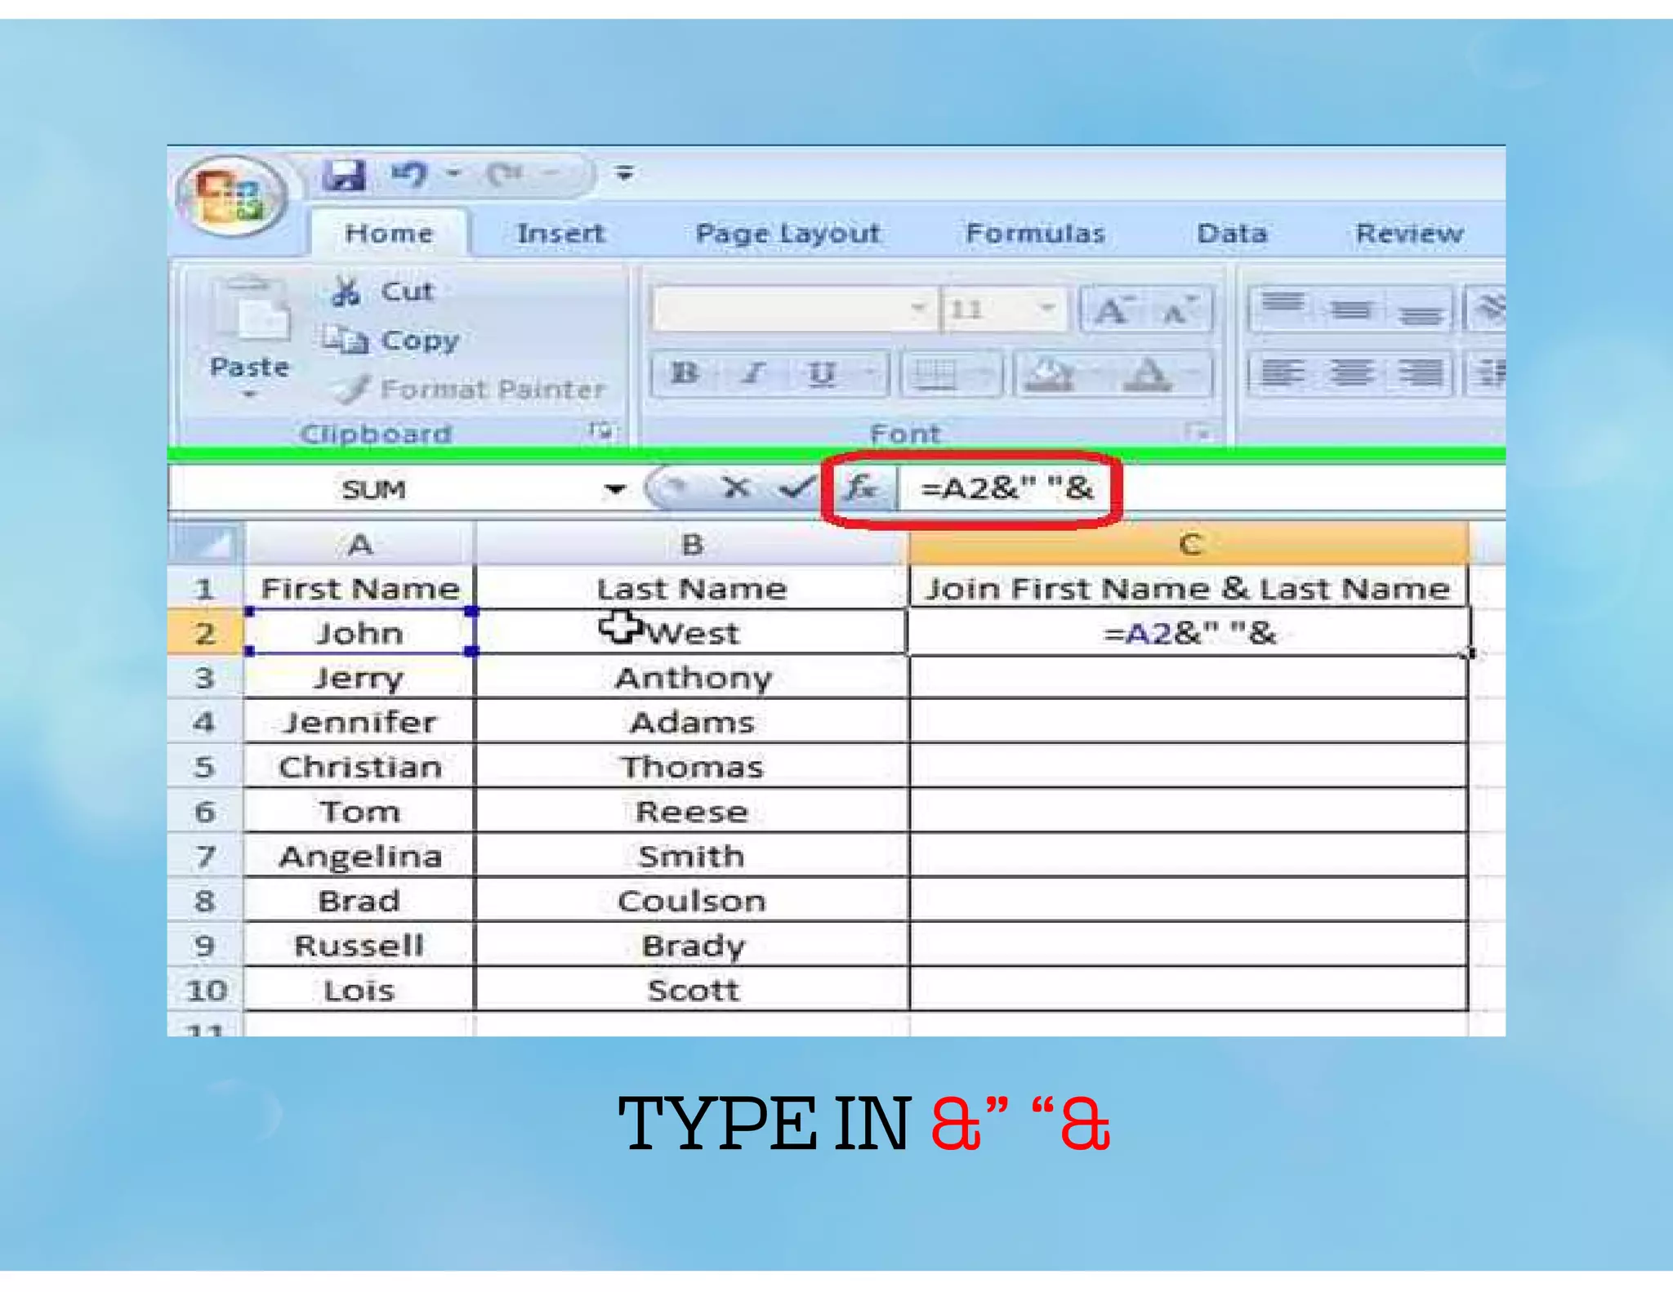
Task: Click the Undo arrow icon
Action: point(410,173)
